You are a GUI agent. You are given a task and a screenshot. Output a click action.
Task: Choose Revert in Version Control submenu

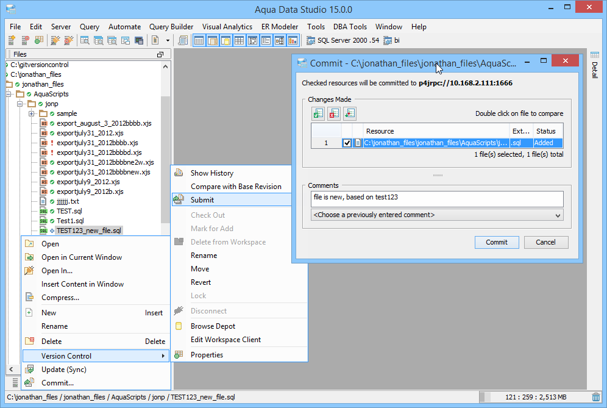point(240,282)
